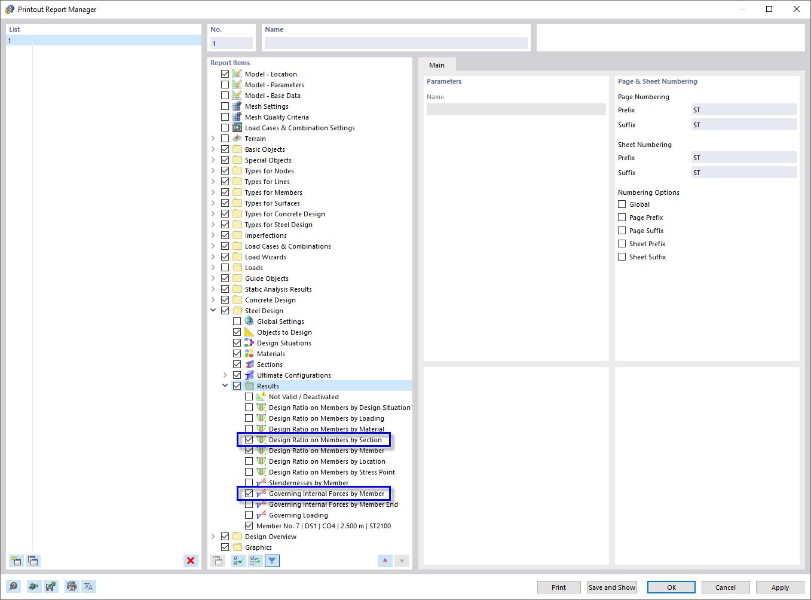Click the Governing Loading icon
The width and height of the screenshot is (811, 600).
pyautogui.click(x=261, y=515)
